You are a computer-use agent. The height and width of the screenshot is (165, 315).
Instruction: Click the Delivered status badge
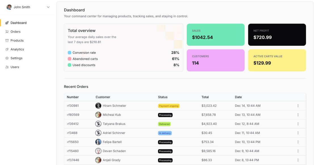click(x=164, y=124)
